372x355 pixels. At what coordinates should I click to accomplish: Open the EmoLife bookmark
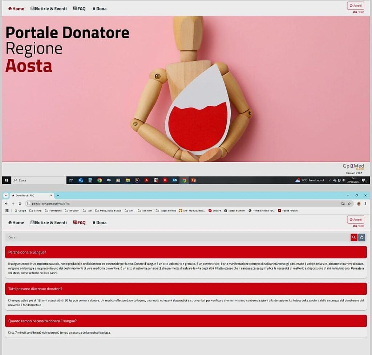click(215, 211)
